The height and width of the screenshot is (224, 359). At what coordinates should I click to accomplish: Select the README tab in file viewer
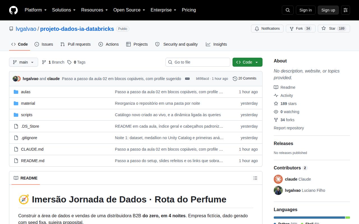pyautogui.click(x=26, y=178)
